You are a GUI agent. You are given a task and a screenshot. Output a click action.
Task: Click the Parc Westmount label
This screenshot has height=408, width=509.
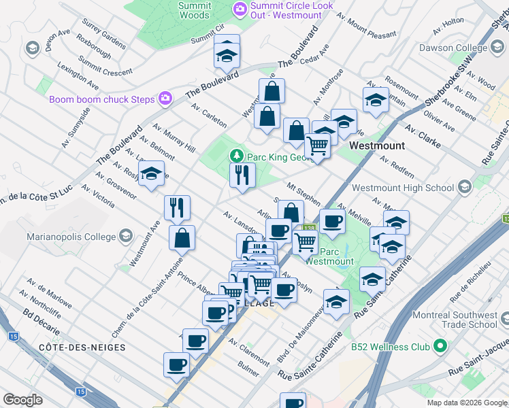click(330, 256)
